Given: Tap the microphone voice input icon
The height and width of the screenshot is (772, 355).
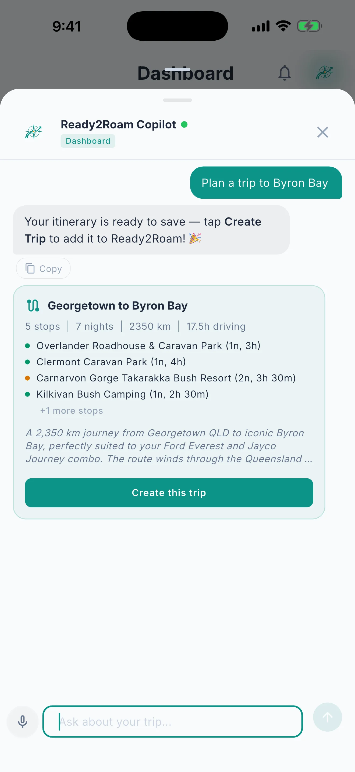Looking at the screenshot, I should pyautogui.click(x=22, y=721).
